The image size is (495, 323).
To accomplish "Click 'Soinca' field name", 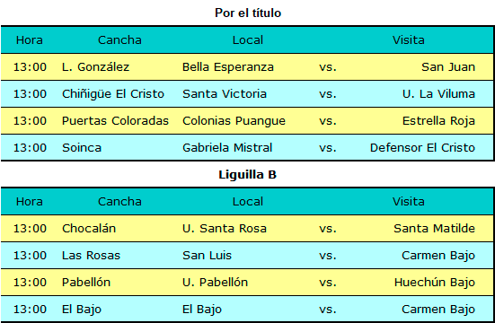I will 82,148.
